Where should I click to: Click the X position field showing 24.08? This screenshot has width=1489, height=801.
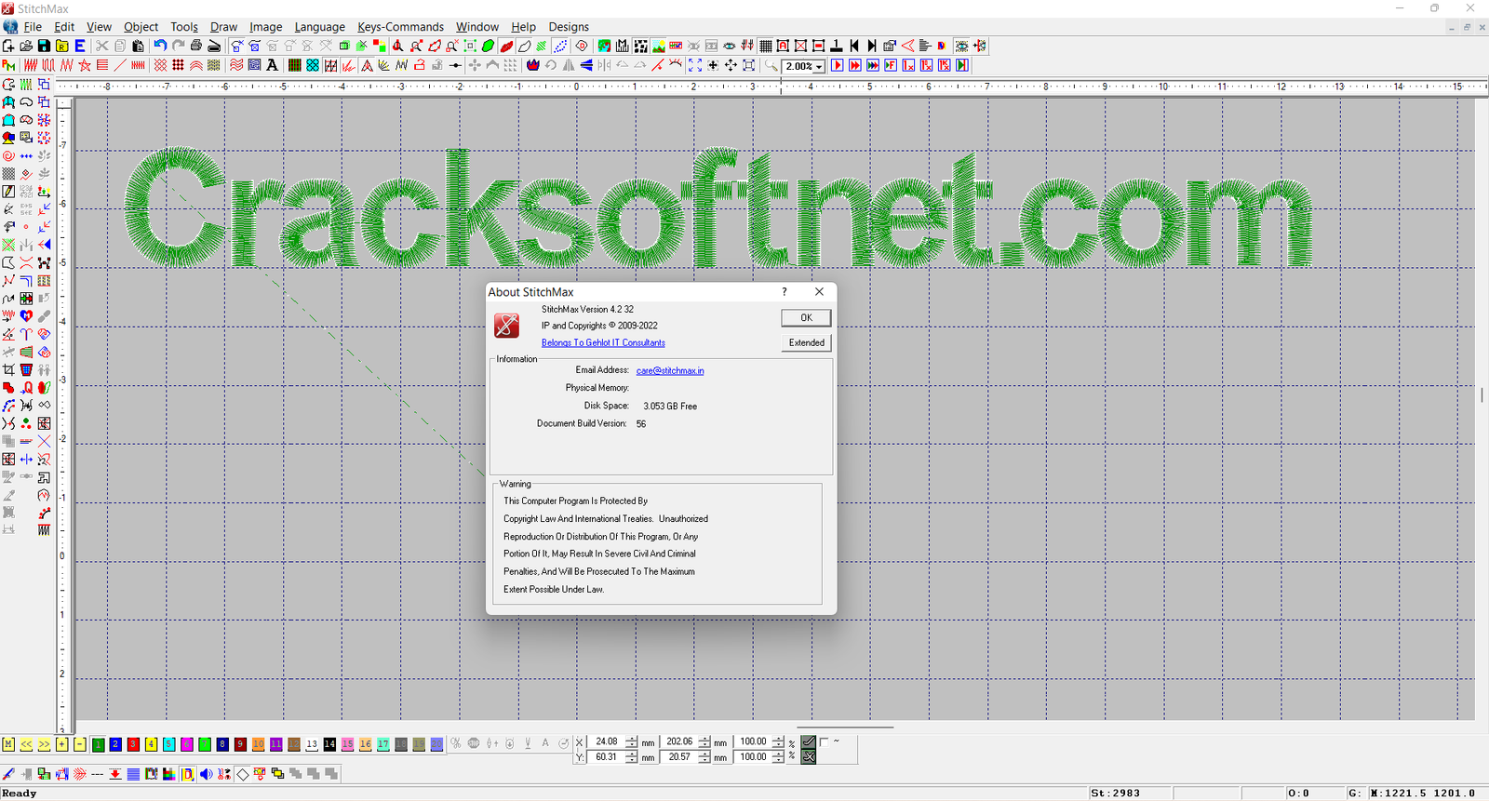(606, 741)
